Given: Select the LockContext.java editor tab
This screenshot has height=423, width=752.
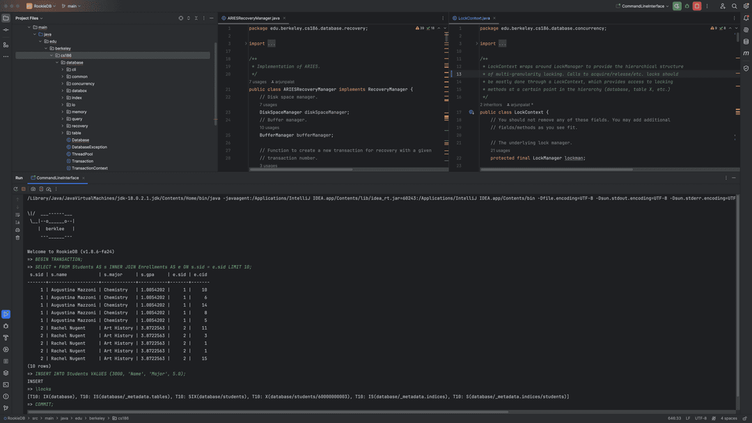Looking at the screenshot, I should (x=473, y=18).
